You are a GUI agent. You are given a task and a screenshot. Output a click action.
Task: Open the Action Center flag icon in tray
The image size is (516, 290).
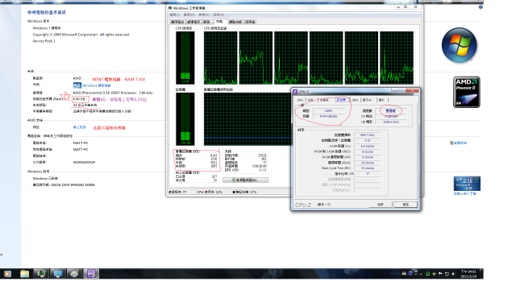[x=440, y=274]
